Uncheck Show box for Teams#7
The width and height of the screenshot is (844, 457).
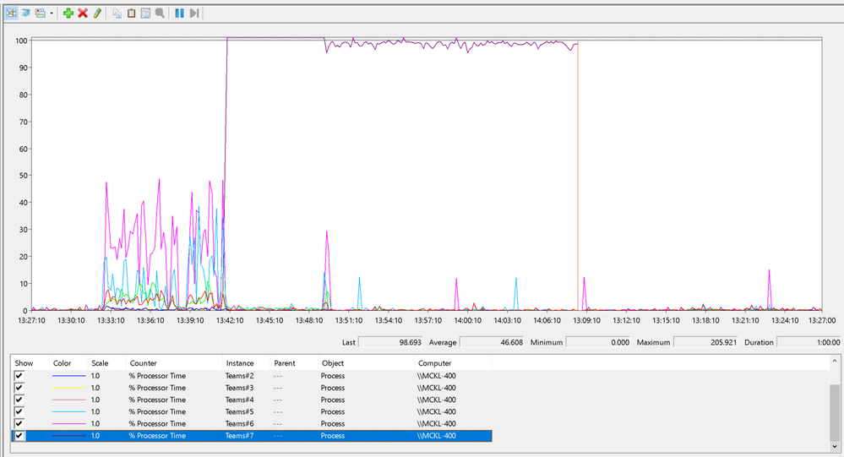[x=19, y=436]
